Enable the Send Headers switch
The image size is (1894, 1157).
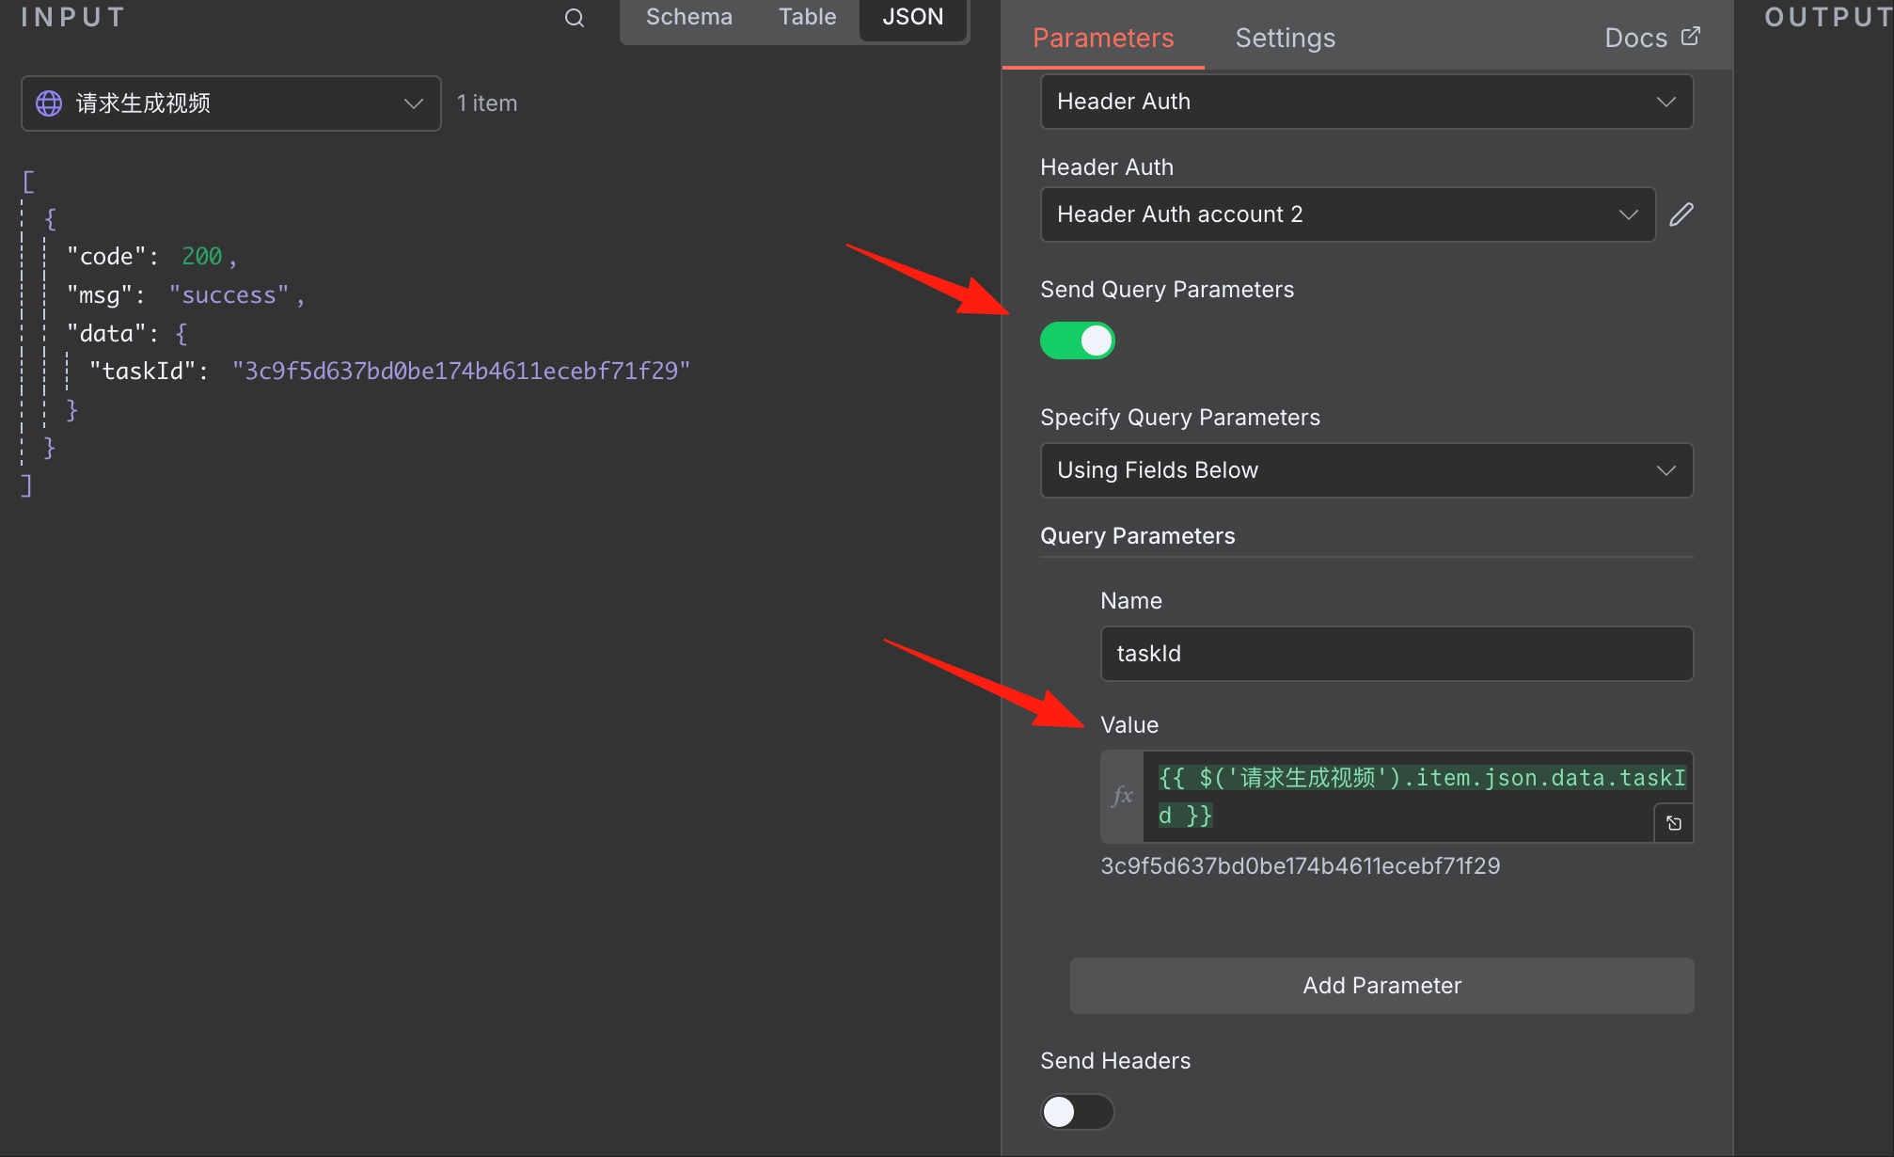1078,1112
